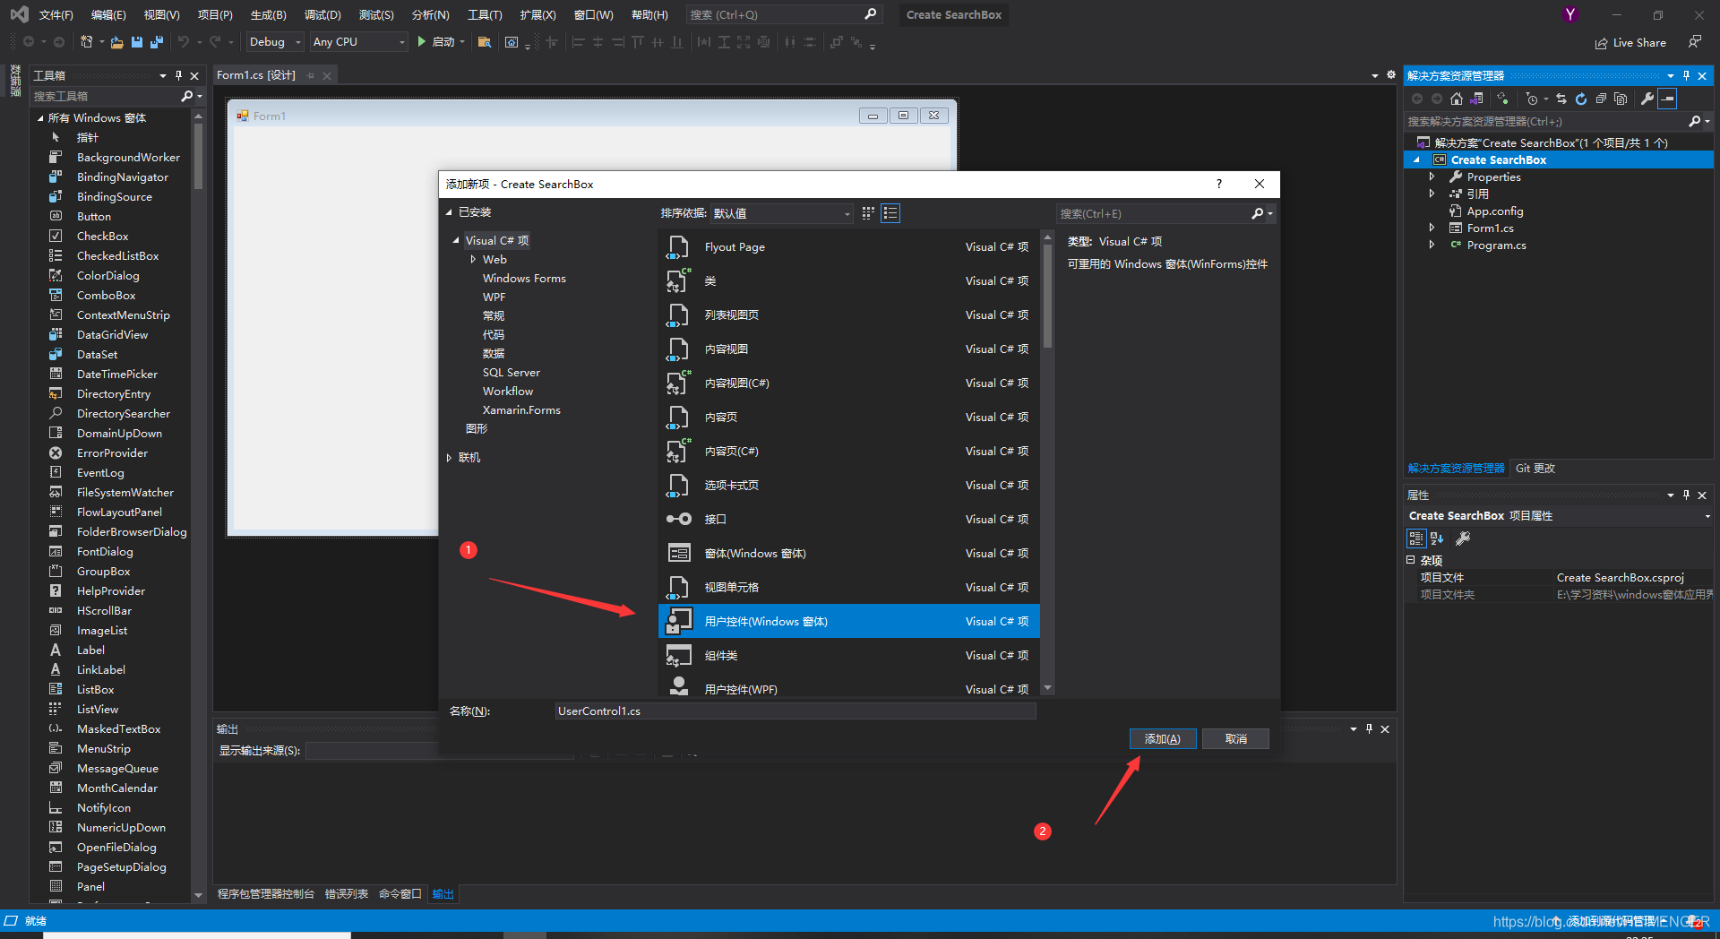Select CheckBox control in Toolbox
Image resolution: width=1720 pixels, height=939 pixels.
(102, 236)
